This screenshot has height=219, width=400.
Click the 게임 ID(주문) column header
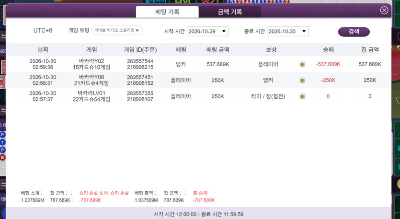coord(140,49)
